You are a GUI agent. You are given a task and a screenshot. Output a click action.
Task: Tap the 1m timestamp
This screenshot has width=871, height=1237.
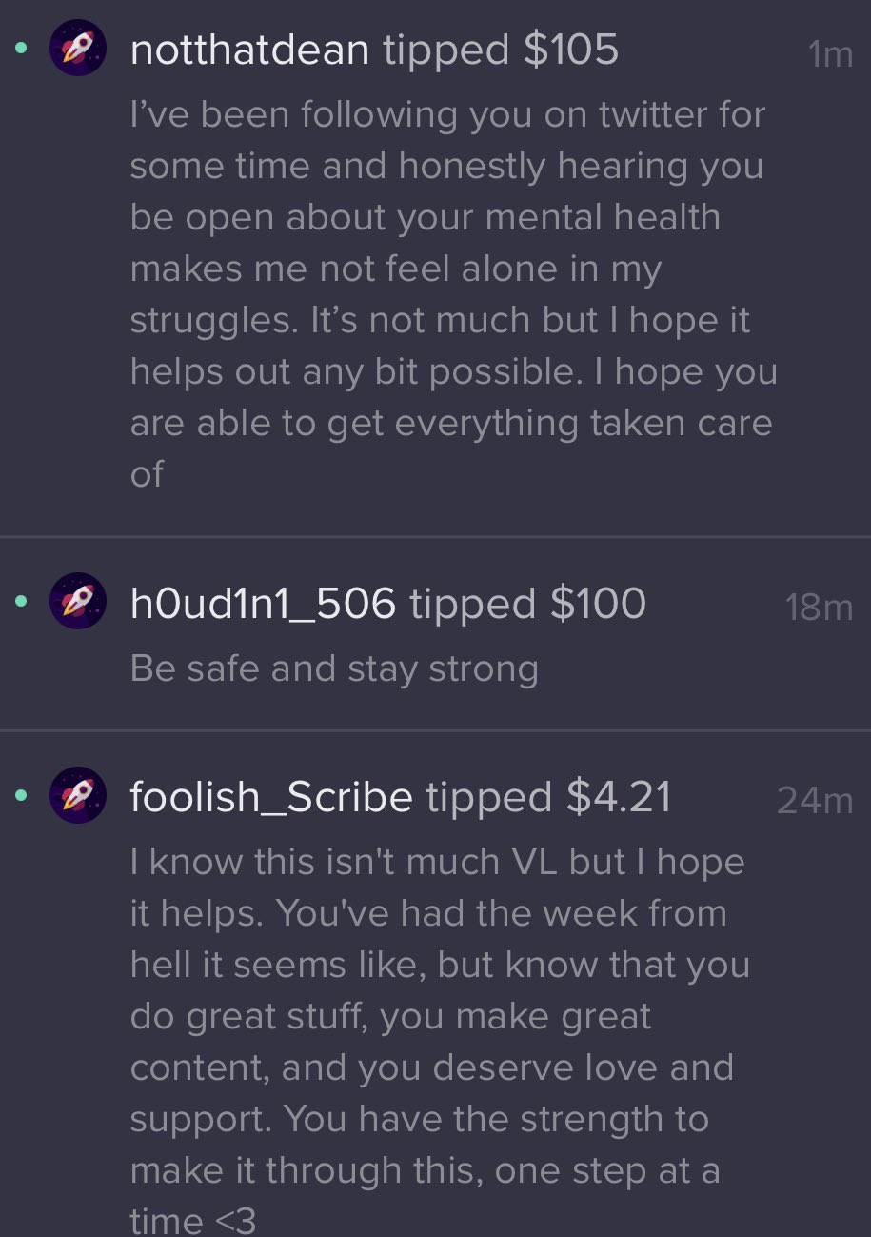pyautogui.click(x=830, y=55)
